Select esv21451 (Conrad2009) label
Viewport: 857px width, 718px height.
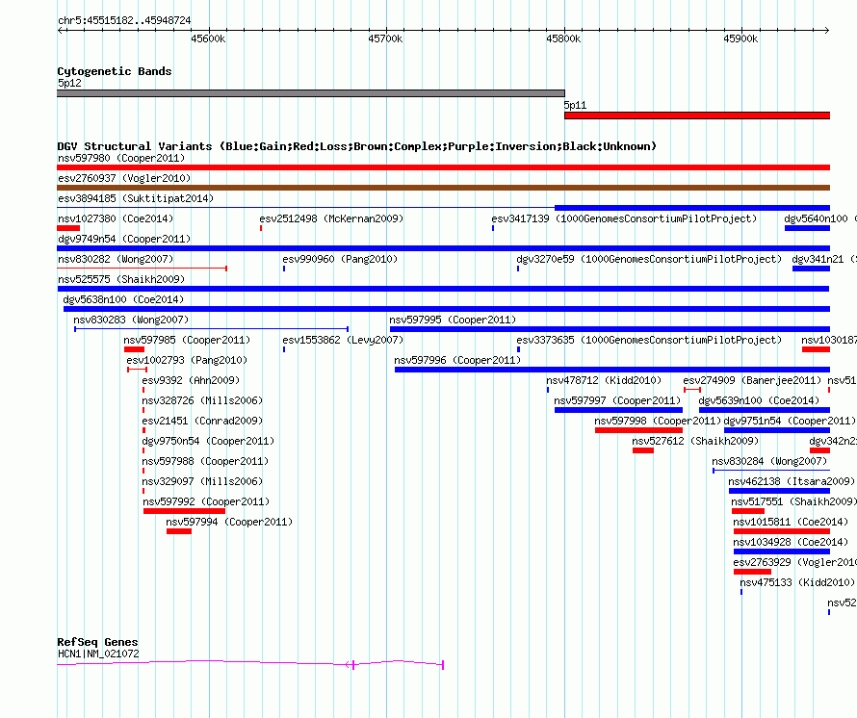pos(202,422)
